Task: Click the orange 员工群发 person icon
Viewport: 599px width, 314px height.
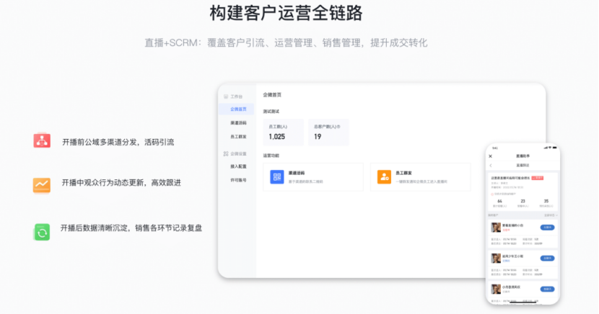Action: [x=384, y=177]
